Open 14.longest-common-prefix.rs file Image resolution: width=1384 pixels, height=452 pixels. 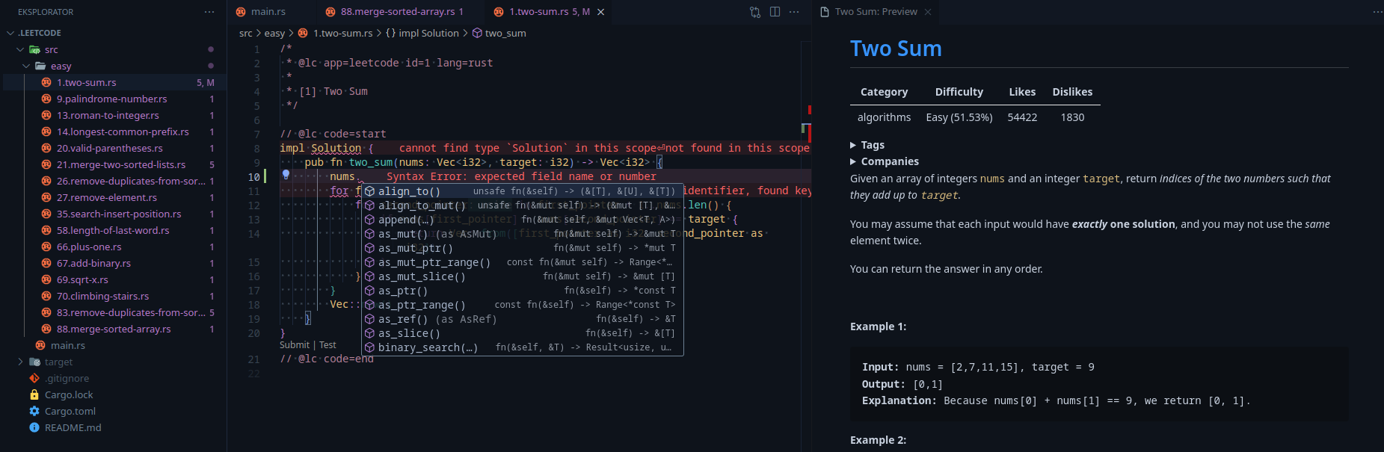123,131
